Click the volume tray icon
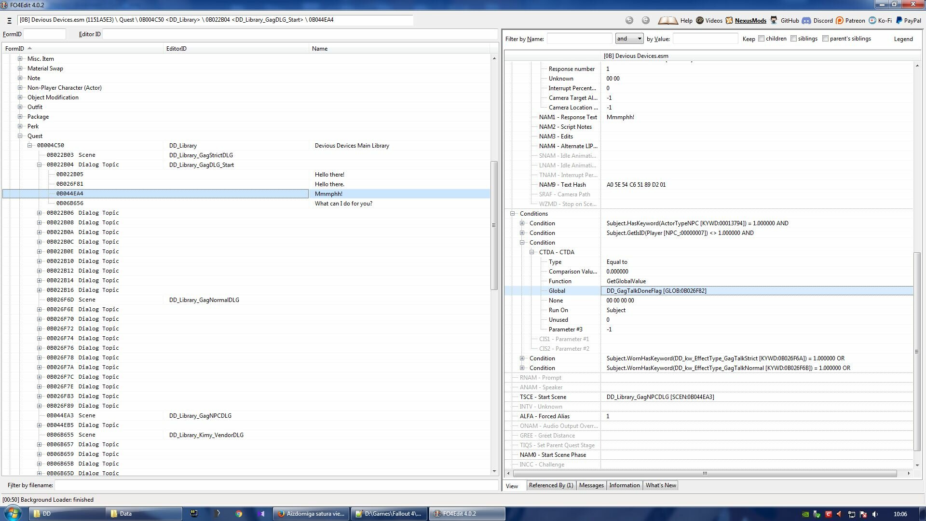Viewport: 926px width, 521px height. pos(875,514)
